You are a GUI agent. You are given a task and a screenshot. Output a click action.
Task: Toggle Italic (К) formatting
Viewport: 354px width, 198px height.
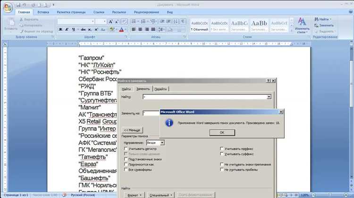coord(67,30)
